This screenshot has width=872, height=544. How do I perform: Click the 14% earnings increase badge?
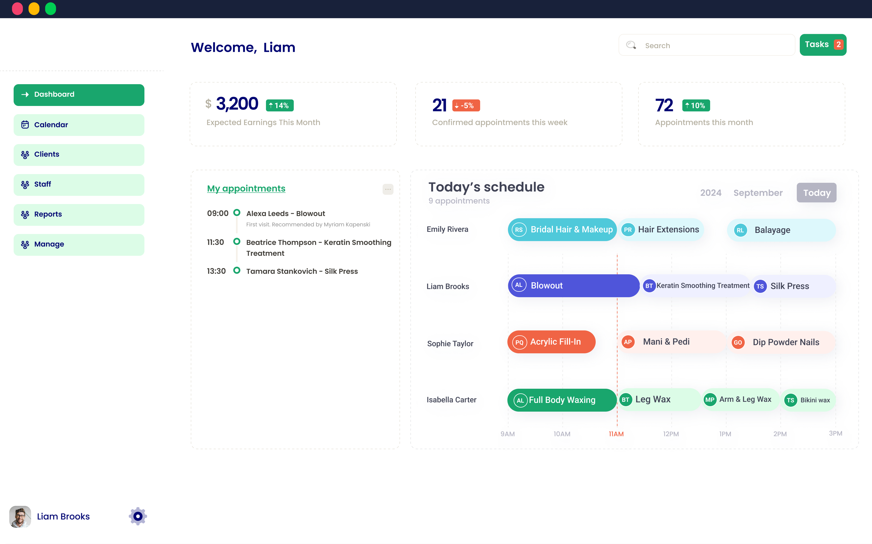click(x=280, y=105)
